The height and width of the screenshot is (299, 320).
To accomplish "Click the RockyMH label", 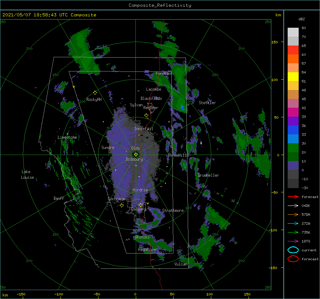I will point(94,100).
